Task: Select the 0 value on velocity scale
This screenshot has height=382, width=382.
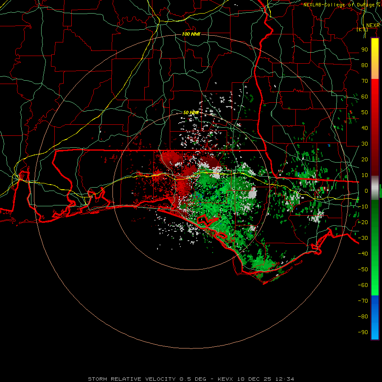Action: [366, 191]
